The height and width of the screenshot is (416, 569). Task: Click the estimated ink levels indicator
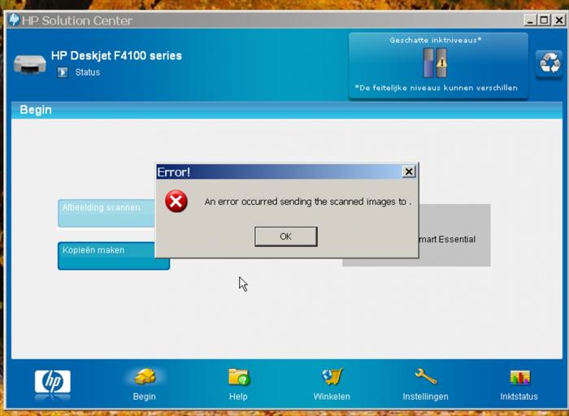[x=435, y=63]
